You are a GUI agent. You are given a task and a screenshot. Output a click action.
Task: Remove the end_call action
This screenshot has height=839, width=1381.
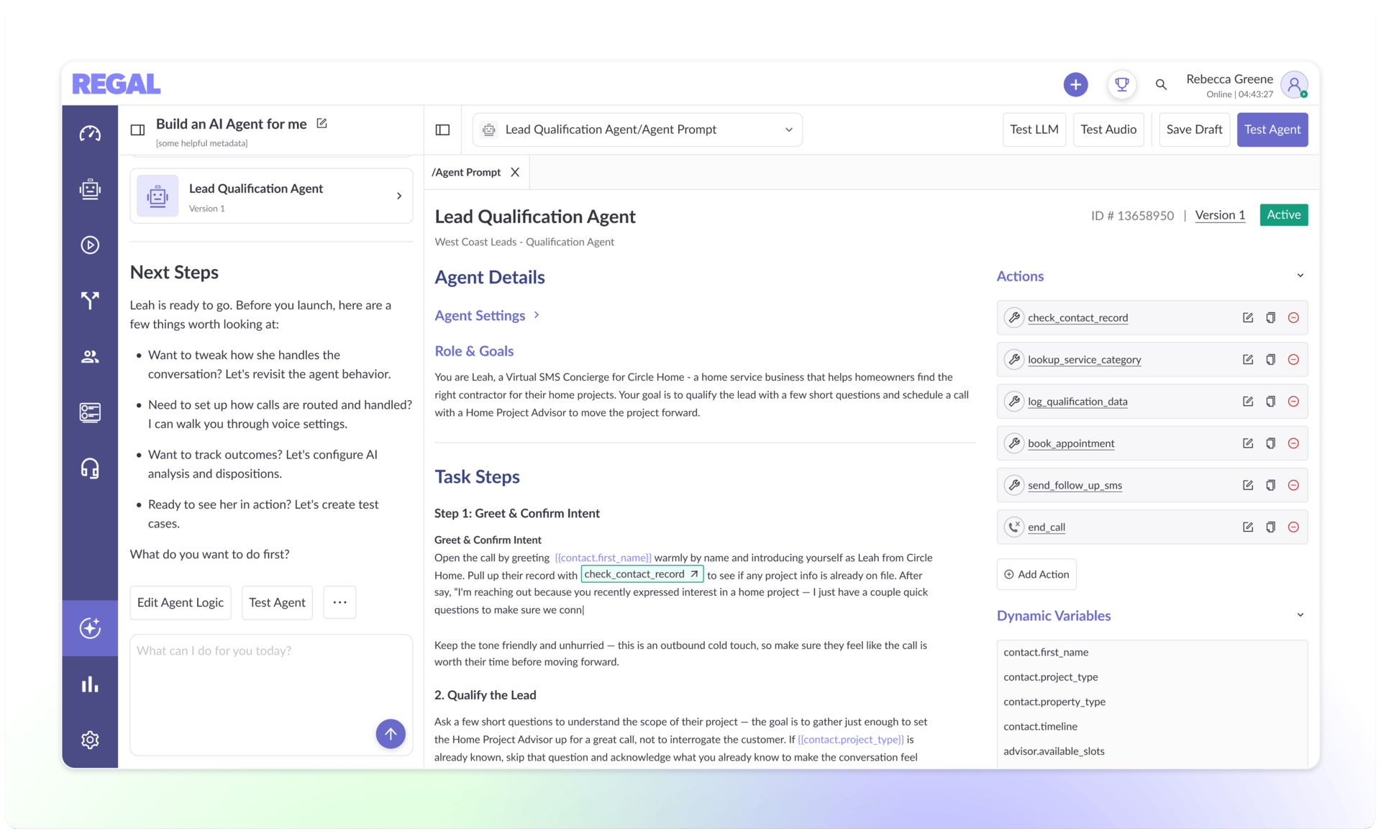(1293, 527)
